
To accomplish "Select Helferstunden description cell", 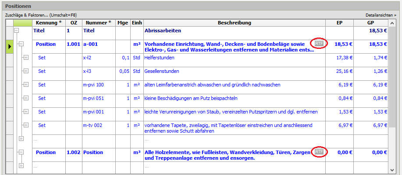I will point(235,60).
